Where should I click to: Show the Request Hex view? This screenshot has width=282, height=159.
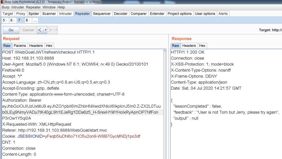click(49, 46)
